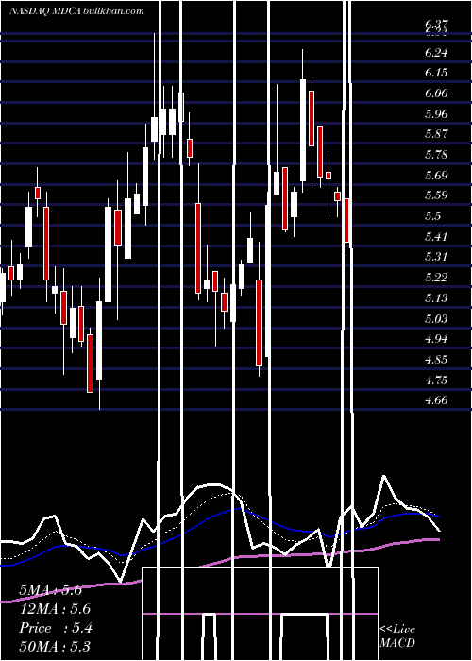Select the 5.41 price level label
Image resolution: width=472 pixels, height=661 pixels.
436,236
